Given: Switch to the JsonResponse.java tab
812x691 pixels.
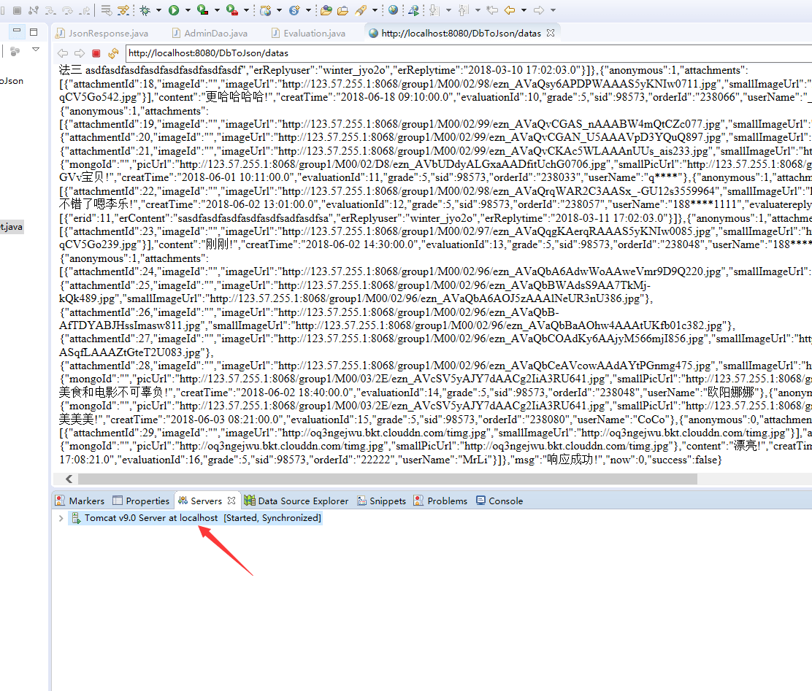Looking at the screenshot, I should (x=107, y=33).
